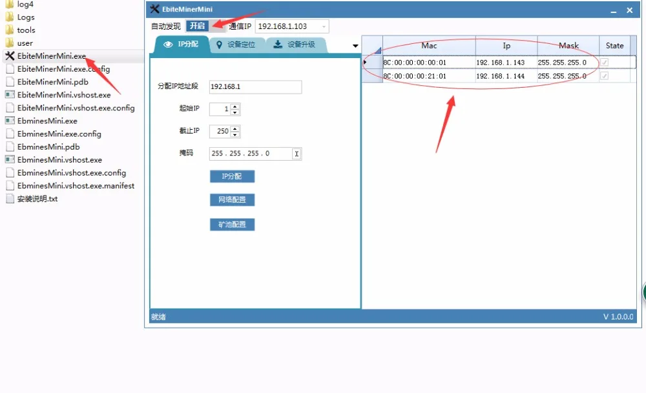Click the log4 folder icon
646x393 pixels.
tap(10, 4)
